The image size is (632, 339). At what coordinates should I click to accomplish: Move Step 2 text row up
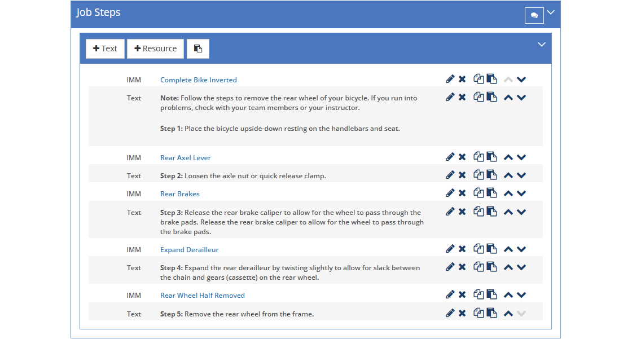coord(508,175)
